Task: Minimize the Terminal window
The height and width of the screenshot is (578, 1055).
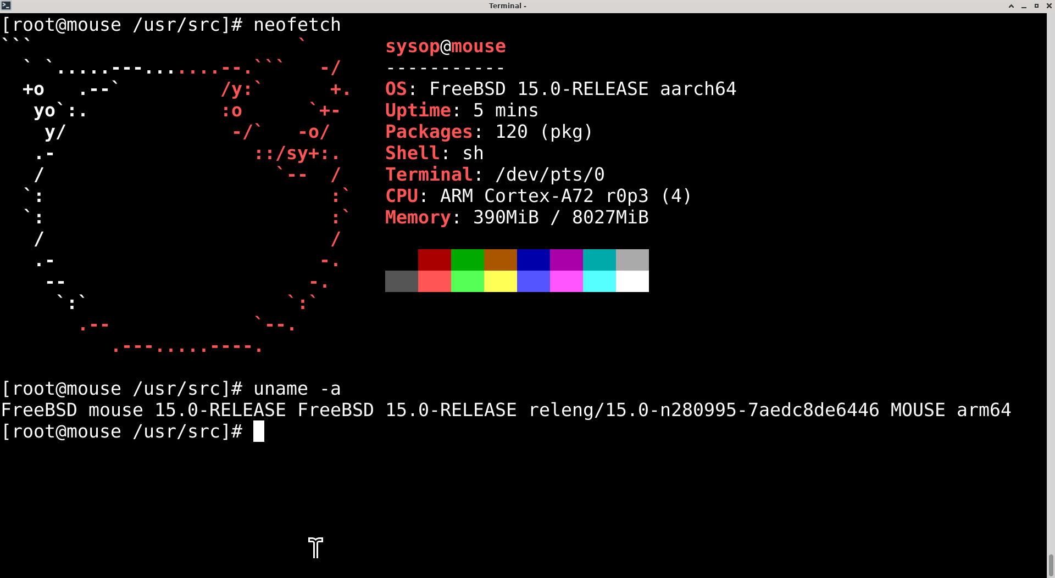Action: pos(1024,6)
